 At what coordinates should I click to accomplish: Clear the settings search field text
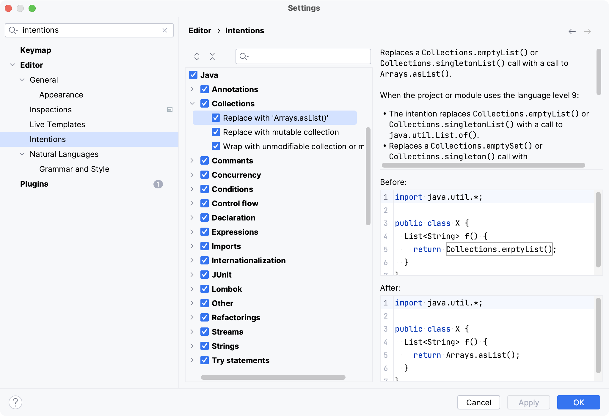pos(165,30)
